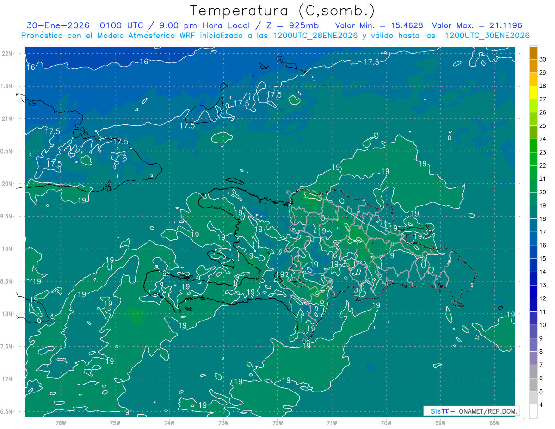The width and height of the screenshot is (555, 429).
Task: Click the "74W" longitude axis label
Action: [x=169, y=423]
